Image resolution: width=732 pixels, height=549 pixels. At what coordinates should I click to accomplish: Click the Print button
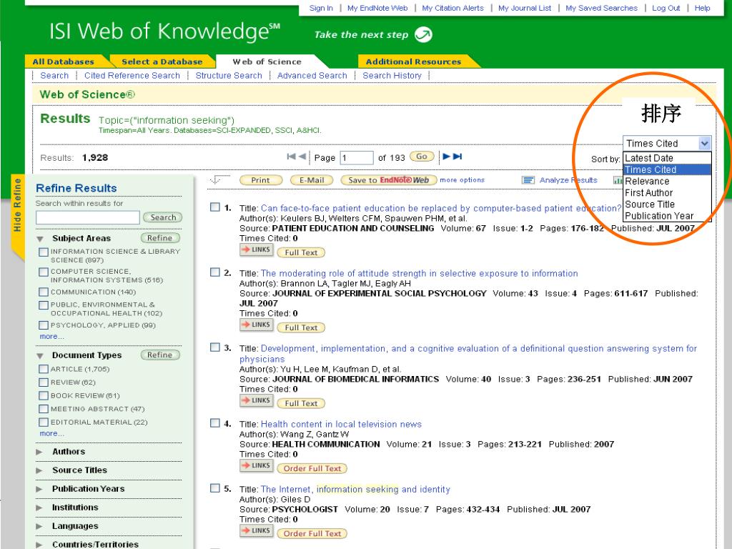tap(260, 180)
